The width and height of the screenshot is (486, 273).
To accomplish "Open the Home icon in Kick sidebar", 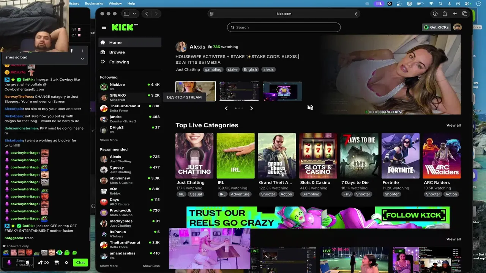I will 103,42.
